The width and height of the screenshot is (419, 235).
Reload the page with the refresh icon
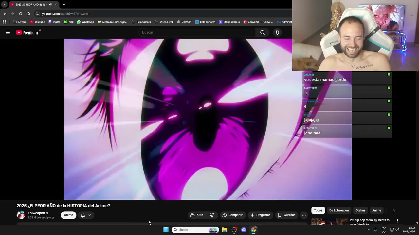click(x=20, y=14)
